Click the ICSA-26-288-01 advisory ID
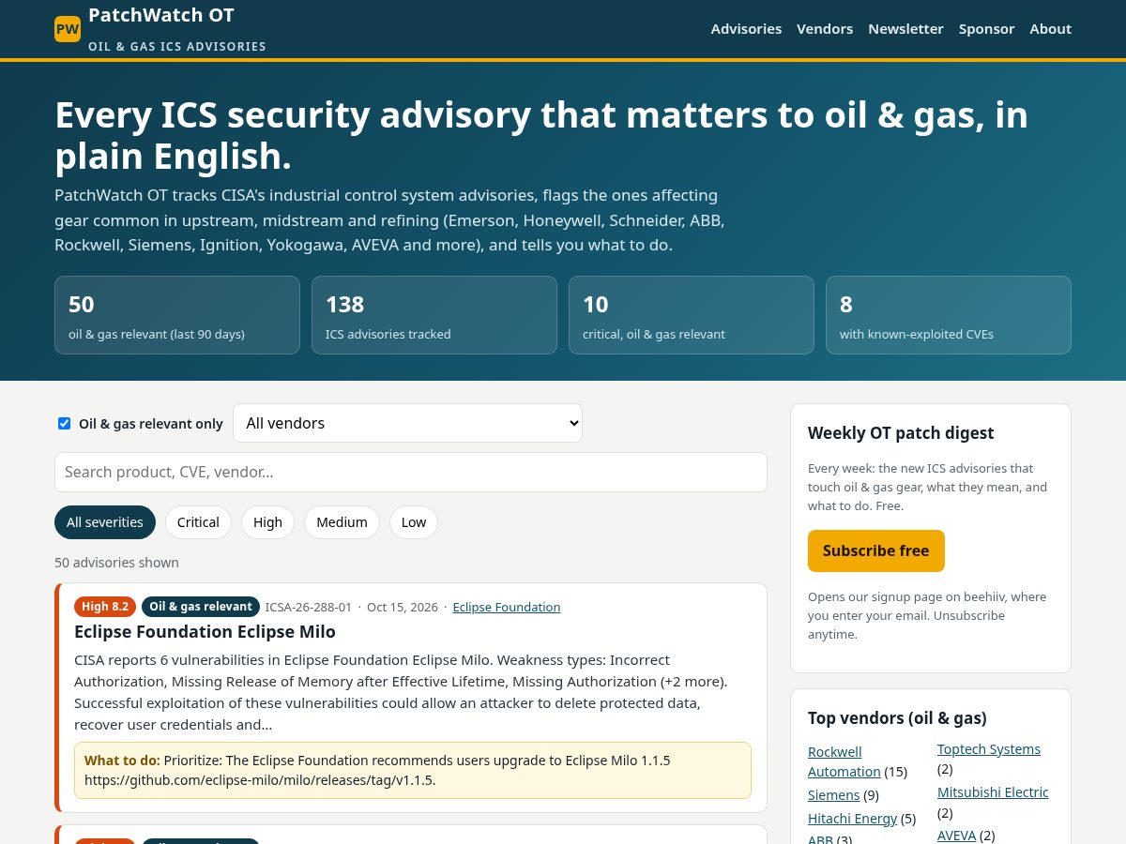Screen dimensions: 1126x844 (309, 607)
